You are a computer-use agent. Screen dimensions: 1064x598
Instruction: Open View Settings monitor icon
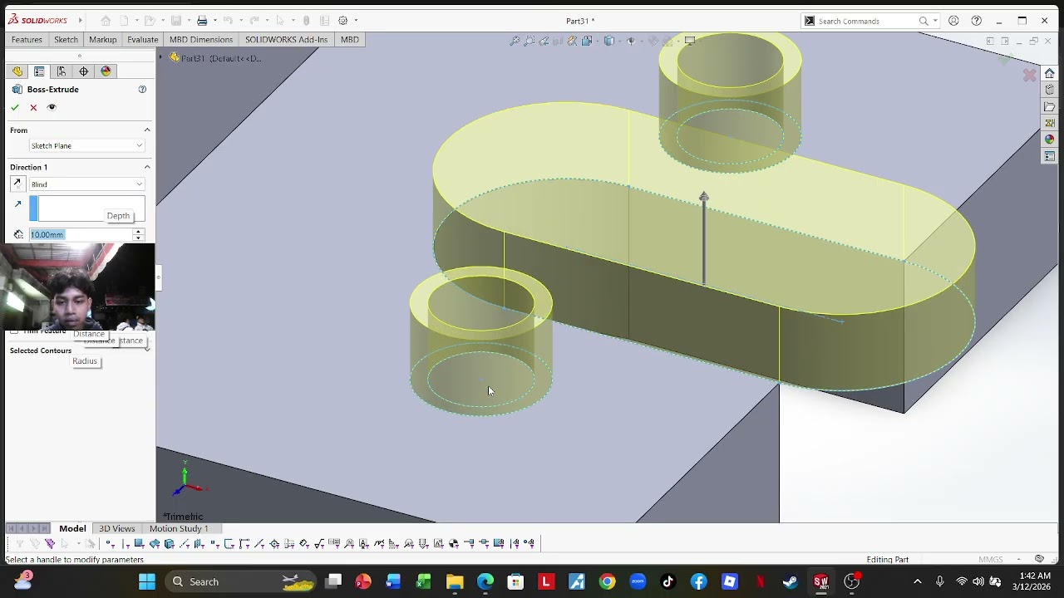(x=689, y=41)
